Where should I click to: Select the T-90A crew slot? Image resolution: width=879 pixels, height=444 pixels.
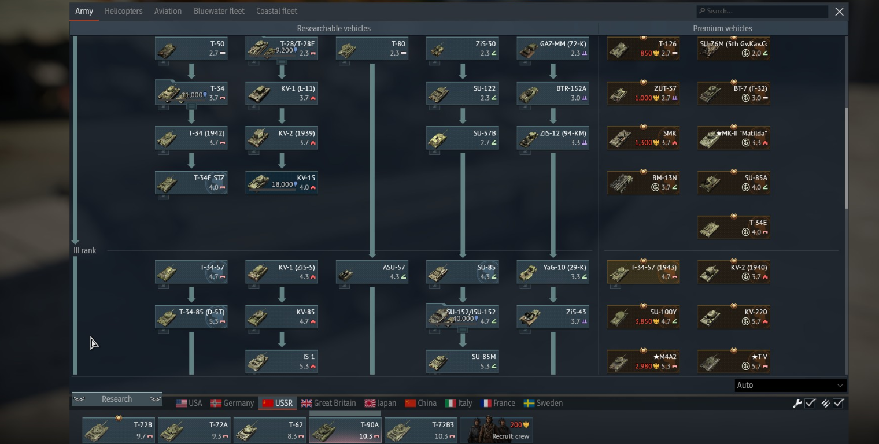tap(345, 430)
